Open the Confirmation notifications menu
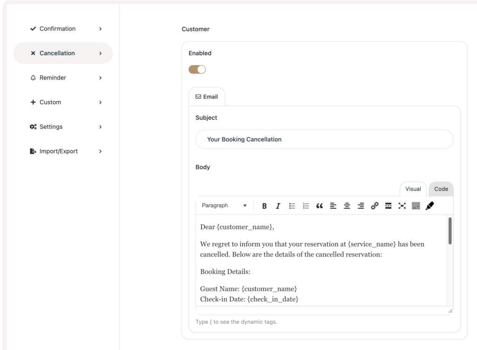 click(57, 29)
